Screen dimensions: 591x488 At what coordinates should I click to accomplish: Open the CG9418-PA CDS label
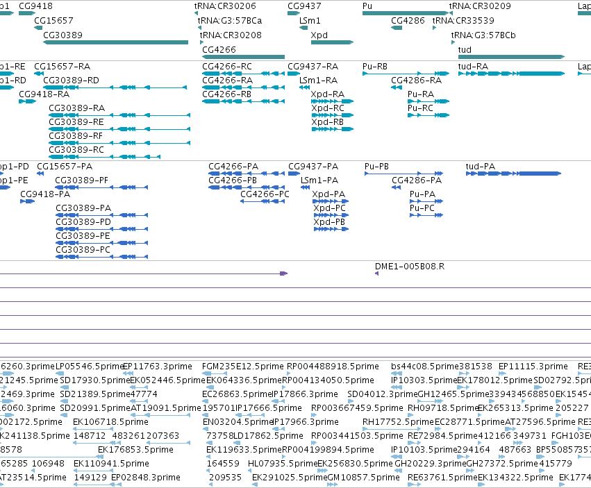click(45, 194)
